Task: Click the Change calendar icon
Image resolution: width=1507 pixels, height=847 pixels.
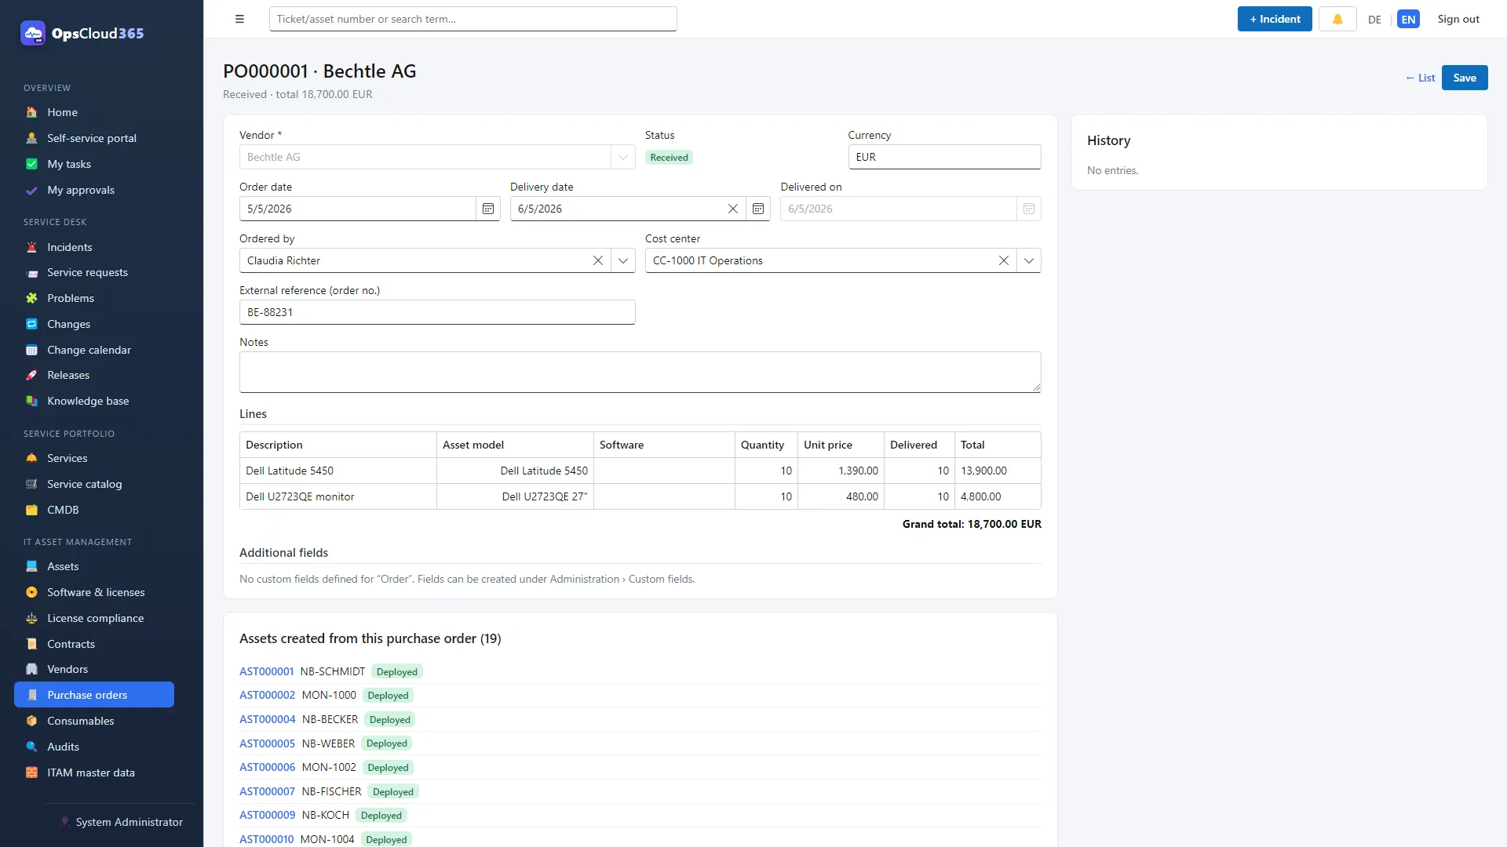Action: [31, 350]
